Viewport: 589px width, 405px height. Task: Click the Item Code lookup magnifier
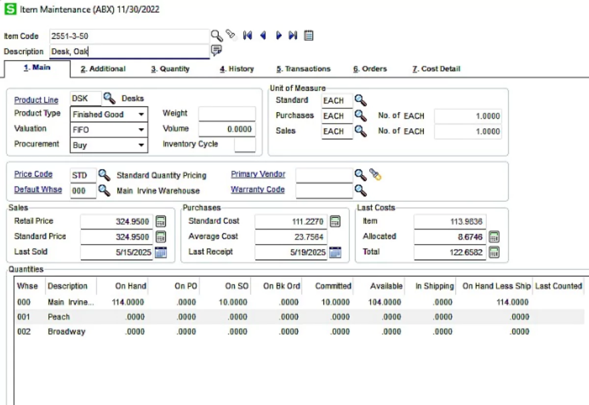click(216, 35)
